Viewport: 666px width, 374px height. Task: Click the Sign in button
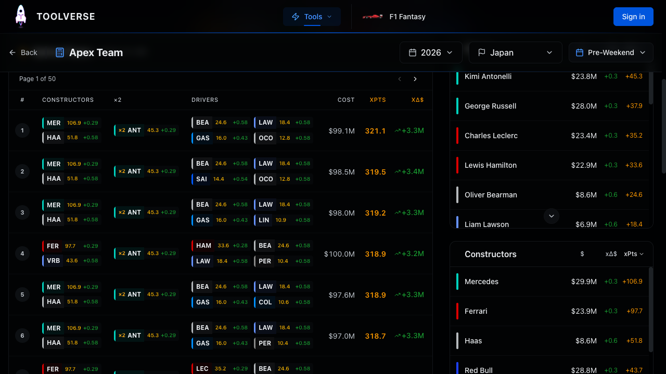633,17
